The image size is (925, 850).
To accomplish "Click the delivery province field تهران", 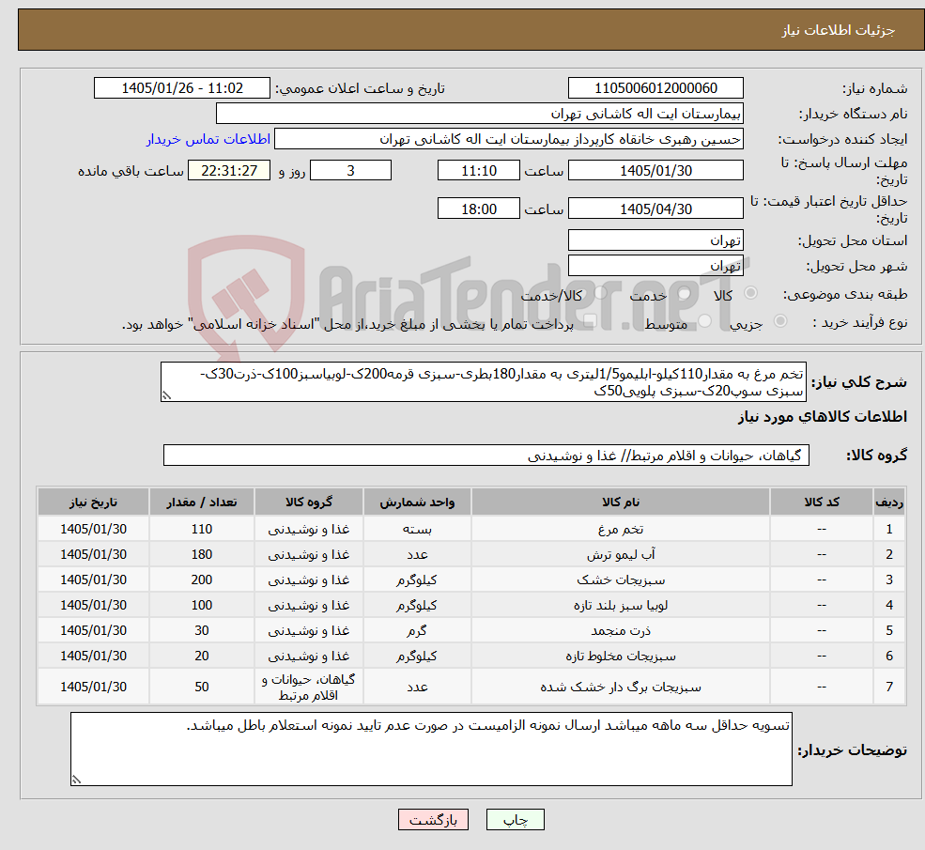I will (655, 240).
